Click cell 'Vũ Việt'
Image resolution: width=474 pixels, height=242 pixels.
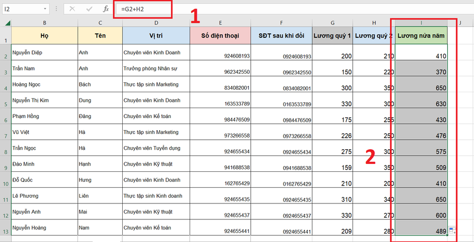[x=44, y=132]
